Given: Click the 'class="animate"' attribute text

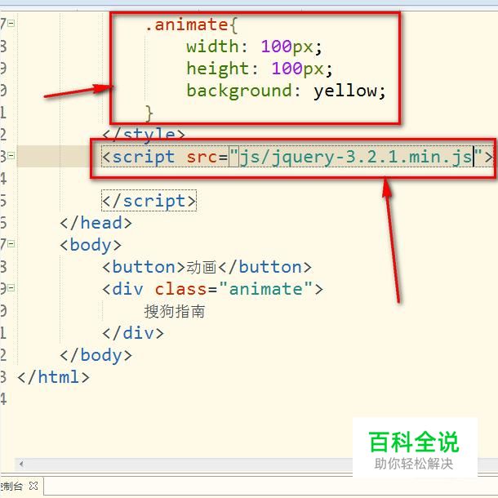Looking at the screenshot, I should coord(233,289).
